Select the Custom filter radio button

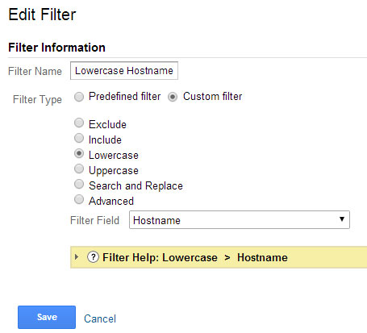click(173, 97)
